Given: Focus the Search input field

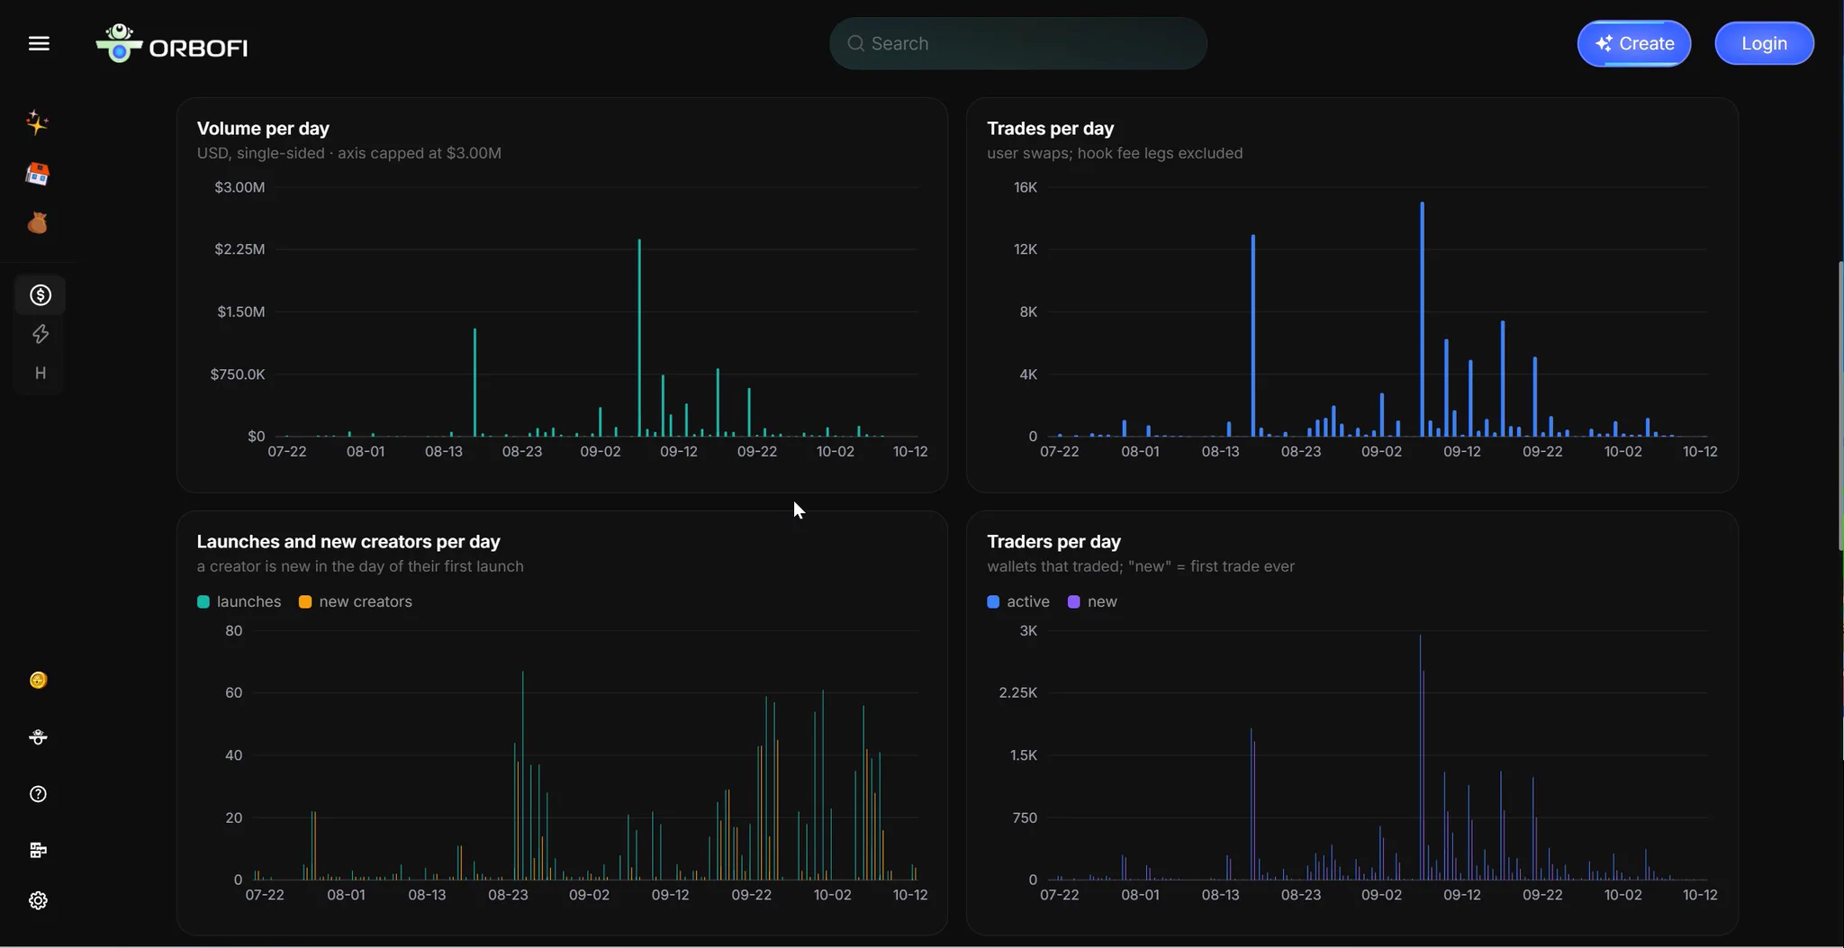Looking at the screenshot, I should coord(1017,43).
